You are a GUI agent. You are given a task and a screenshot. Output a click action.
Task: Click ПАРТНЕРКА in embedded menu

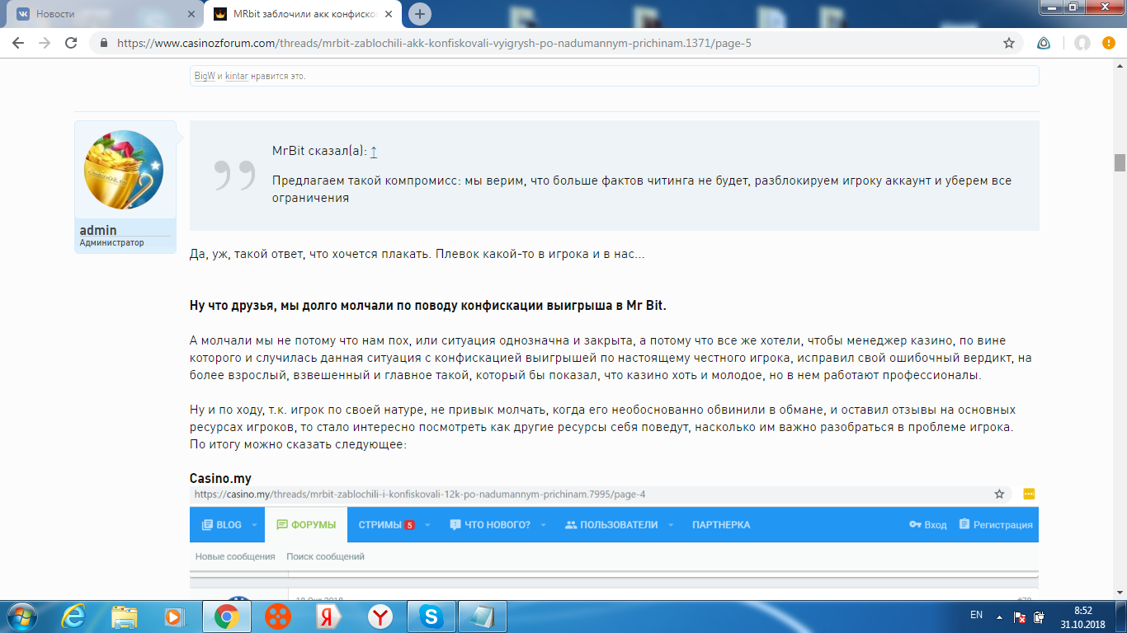[x=721, y=524]
